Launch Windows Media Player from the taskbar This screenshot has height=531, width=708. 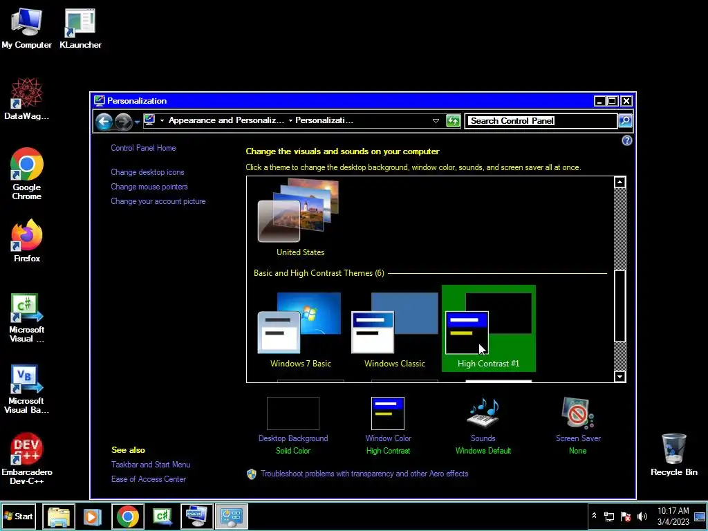[92, 516]
